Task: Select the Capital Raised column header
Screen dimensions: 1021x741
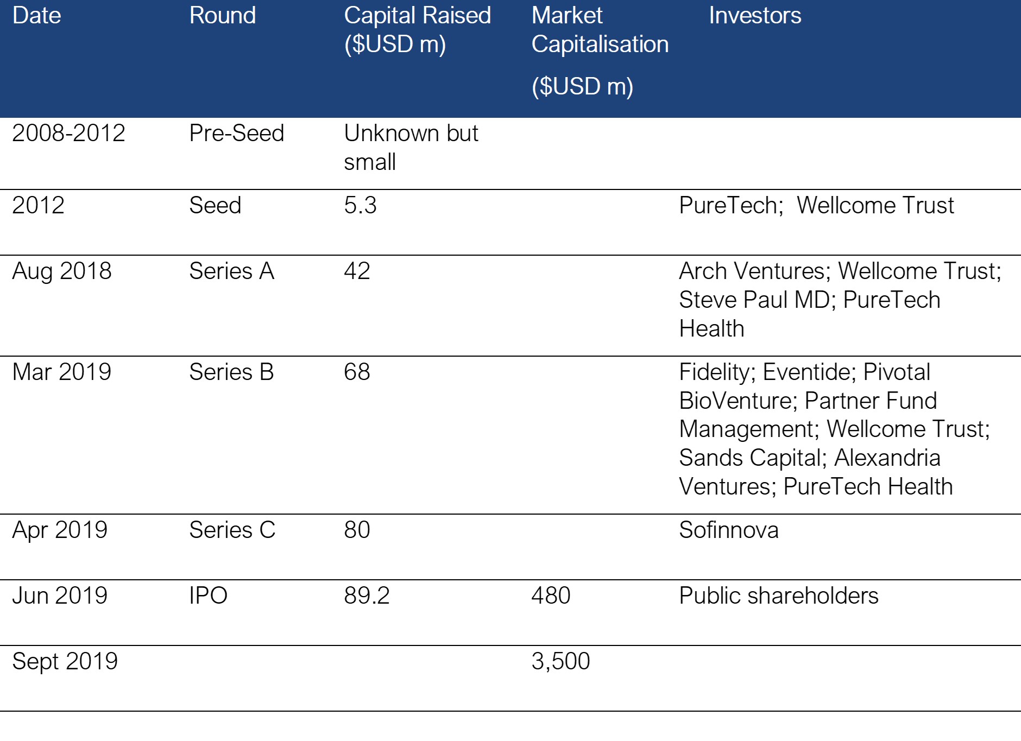Action: point(417,30)
